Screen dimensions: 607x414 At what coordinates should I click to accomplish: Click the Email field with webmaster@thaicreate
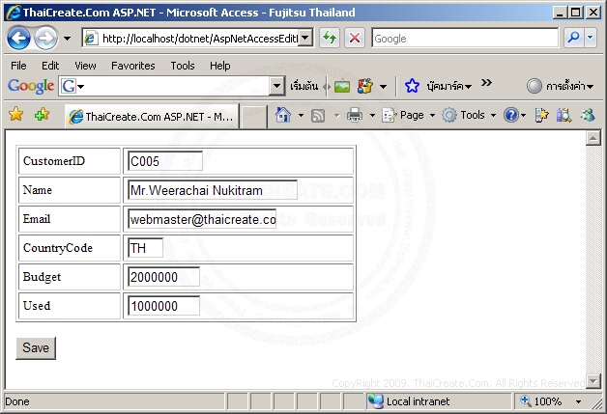[x=202, y=219]
